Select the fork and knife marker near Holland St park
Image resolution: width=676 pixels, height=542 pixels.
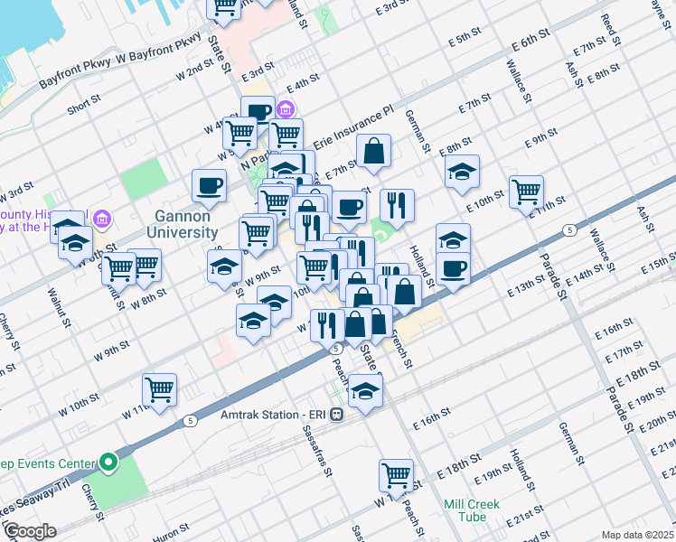click(x=397, y=206)
